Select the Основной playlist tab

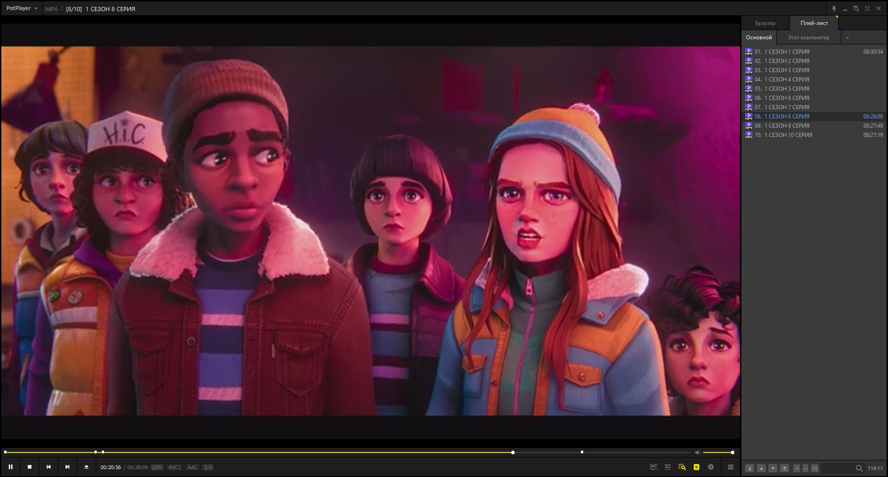758,37
